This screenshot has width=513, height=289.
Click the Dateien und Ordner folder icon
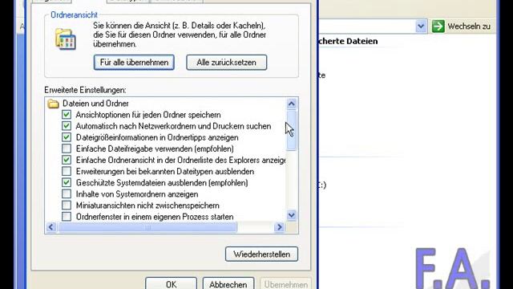(x=53, y=104)
